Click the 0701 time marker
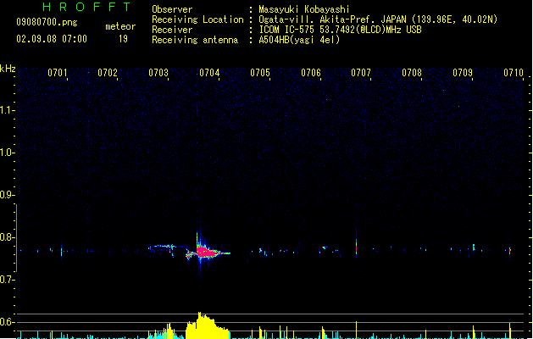533x339 pixels. click(57, 73)
